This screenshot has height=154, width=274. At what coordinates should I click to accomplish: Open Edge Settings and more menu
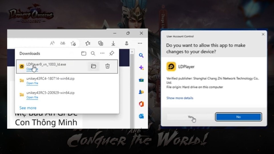pos(140,43)
